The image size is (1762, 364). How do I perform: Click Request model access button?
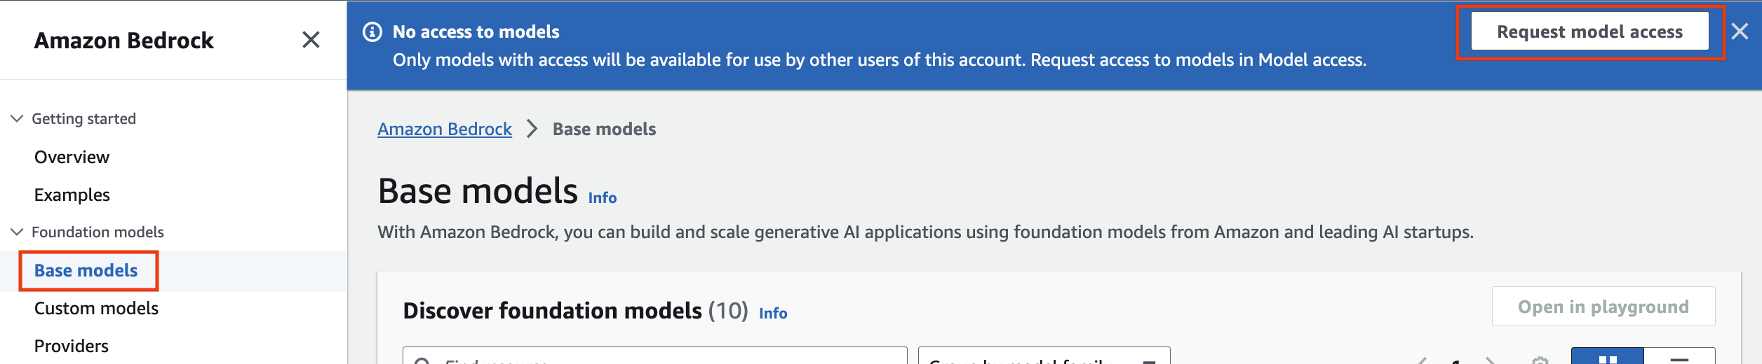tap(1589, 31)
